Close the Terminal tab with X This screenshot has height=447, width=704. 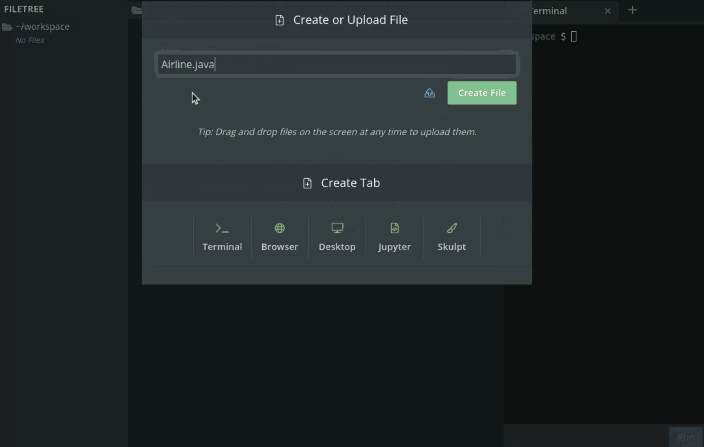607,11
